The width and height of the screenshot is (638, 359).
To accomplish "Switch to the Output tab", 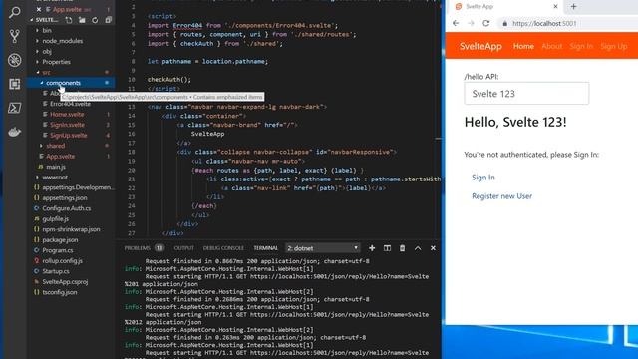I will click(x=183, y=248).
